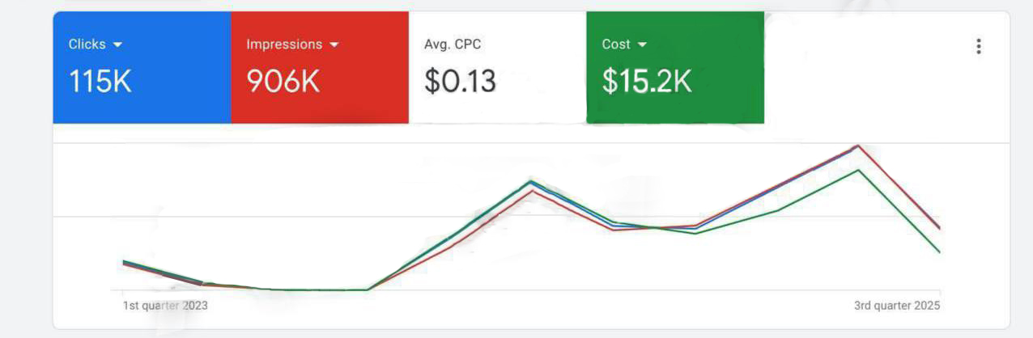1033x338 pixels.
Task: Open the three-dot more options menu
Action: pyautogui.click(x=979, y=46)
